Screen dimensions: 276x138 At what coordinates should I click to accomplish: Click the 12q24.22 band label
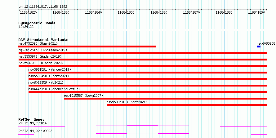(x=26, y=27)
